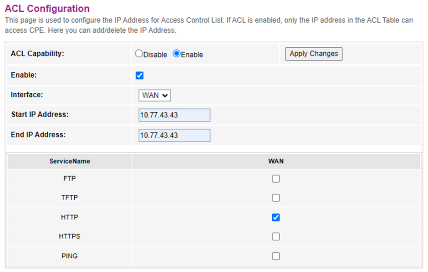Click the Start IP Address field
Viewport: 428px width, 272px height.
[174, 115]
